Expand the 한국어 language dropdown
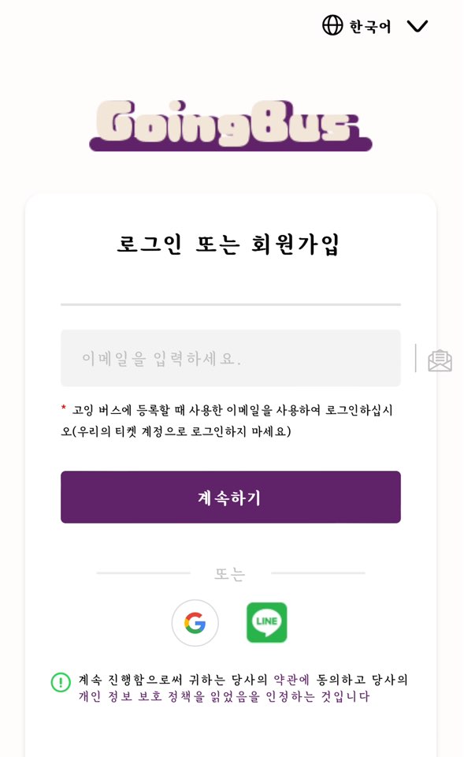Image resolution: width=464 pixels, height=757 pixels. (x=369, y=25)
